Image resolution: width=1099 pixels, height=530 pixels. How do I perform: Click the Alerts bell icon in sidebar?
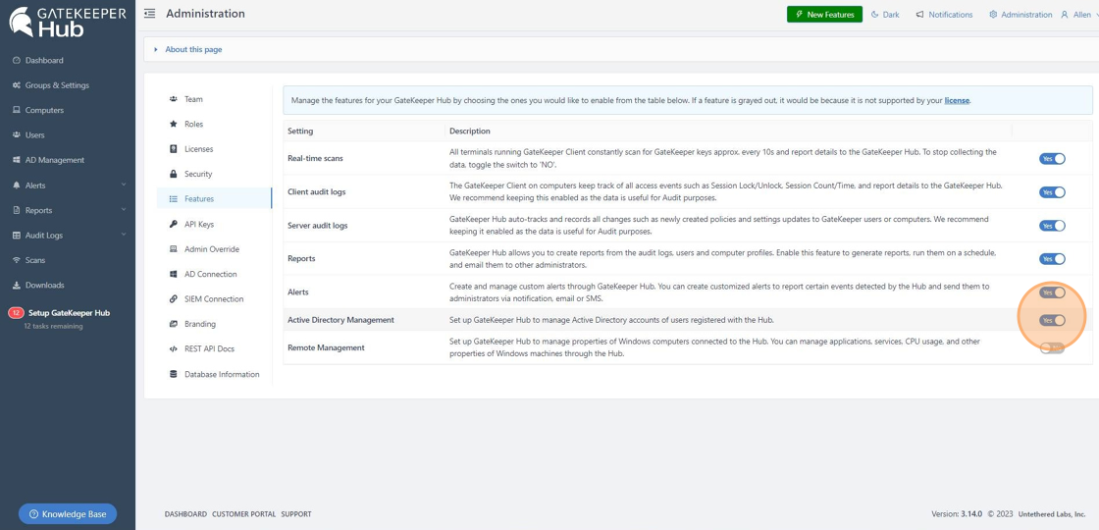click(x=17, y=185)
